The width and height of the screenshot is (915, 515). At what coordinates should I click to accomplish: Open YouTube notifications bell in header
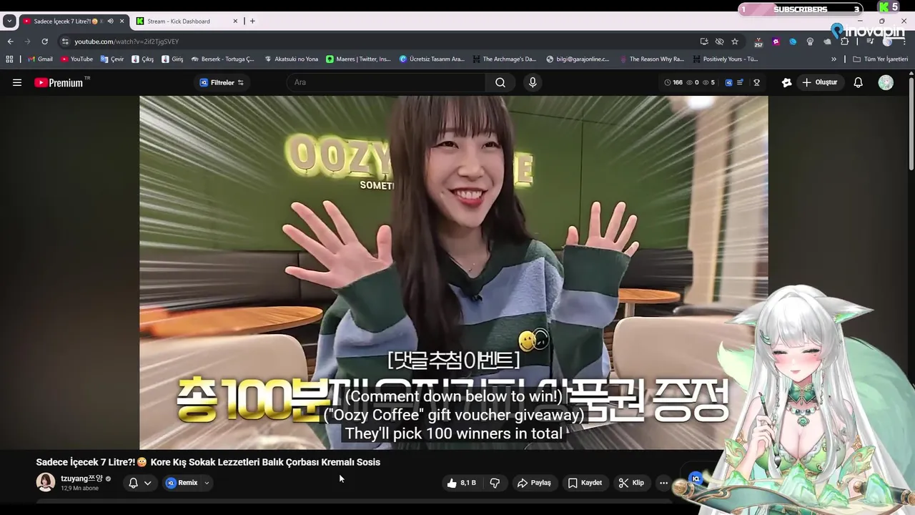coord(859,82)
